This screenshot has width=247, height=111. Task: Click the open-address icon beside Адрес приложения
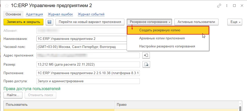pyautogui.click(x=146, y=55)
